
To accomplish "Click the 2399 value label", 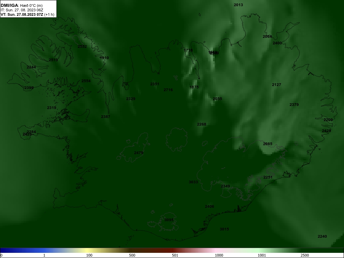I will 29,88.
